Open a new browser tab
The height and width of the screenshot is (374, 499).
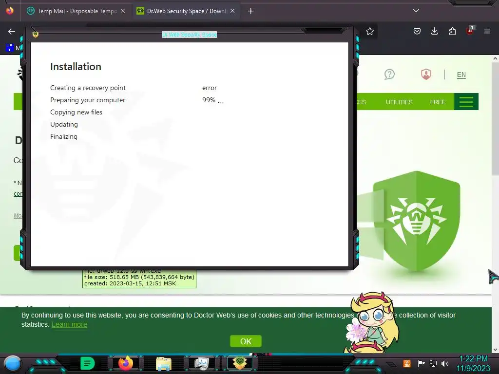[x=250, y=11]
